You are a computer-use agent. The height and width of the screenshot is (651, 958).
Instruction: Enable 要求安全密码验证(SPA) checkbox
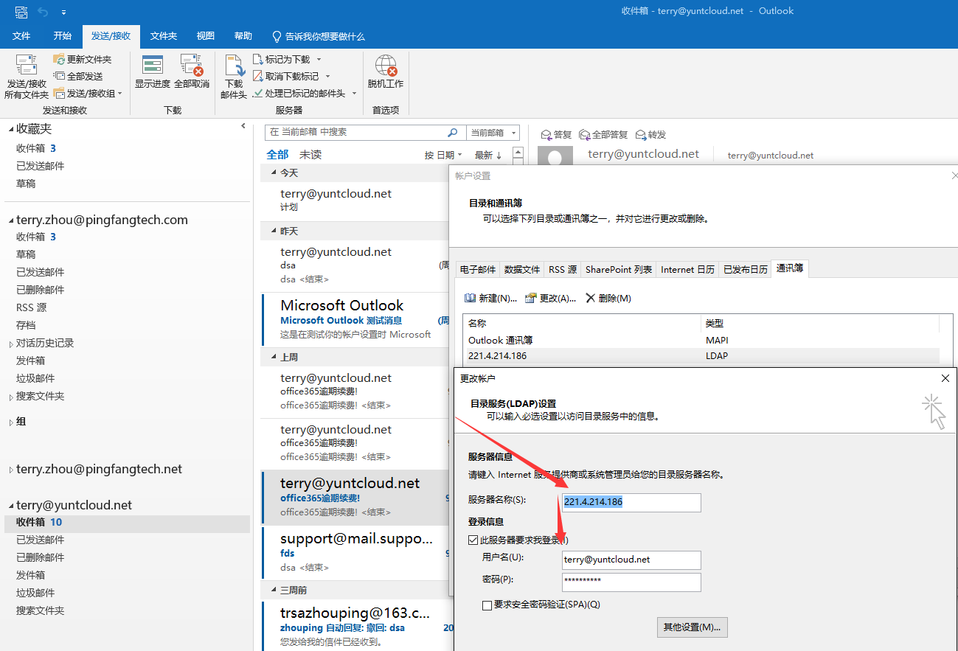[487, 605]
